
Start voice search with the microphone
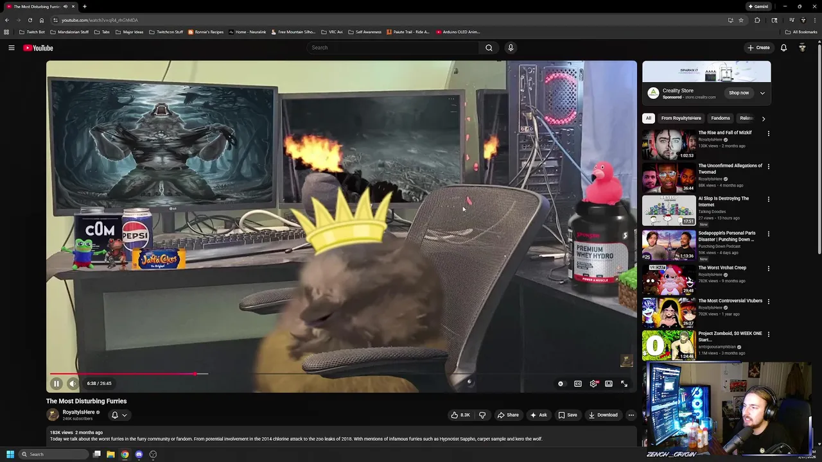point(511,47)
